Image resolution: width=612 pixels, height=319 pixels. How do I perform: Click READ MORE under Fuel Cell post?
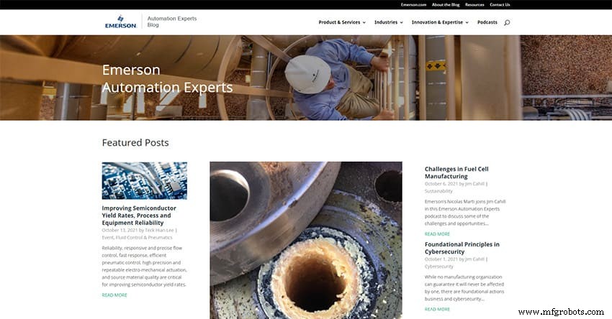point(437,234)
